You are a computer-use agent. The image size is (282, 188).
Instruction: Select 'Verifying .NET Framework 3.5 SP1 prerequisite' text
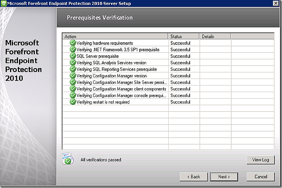118,50
